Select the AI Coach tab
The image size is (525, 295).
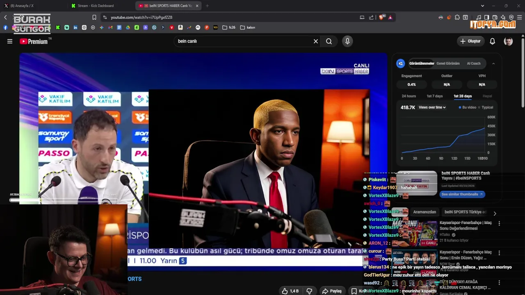point(473,64)
